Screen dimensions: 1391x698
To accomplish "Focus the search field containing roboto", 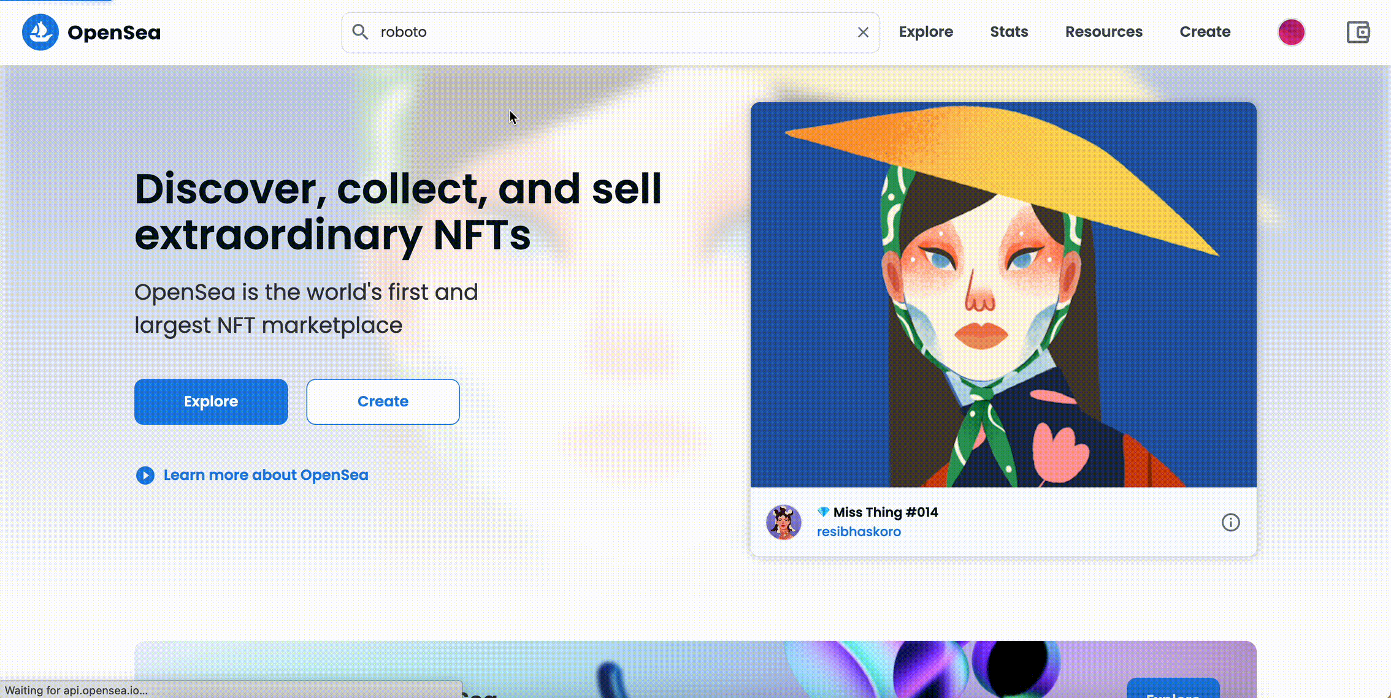I will (x=607, y=32).
